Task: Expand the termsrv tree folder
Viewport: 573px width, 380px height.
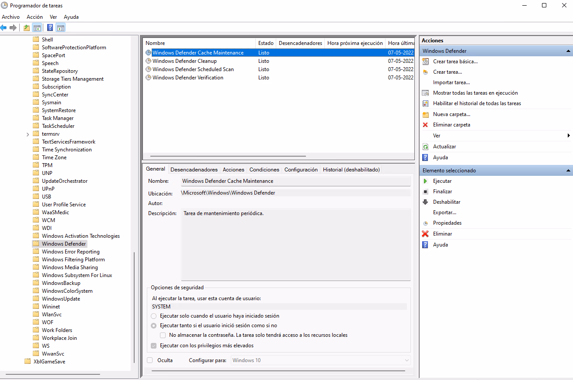Action: pyautogui.click(x=28, y=134)
